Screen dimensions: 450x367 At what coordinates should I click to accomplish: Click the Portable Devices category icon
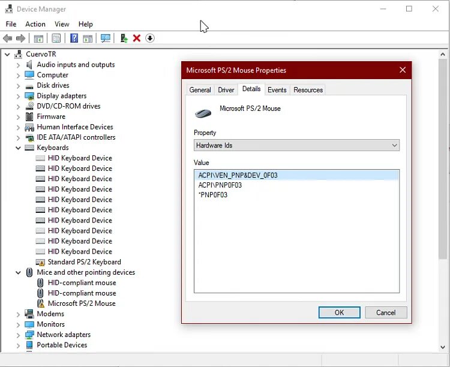29,345
